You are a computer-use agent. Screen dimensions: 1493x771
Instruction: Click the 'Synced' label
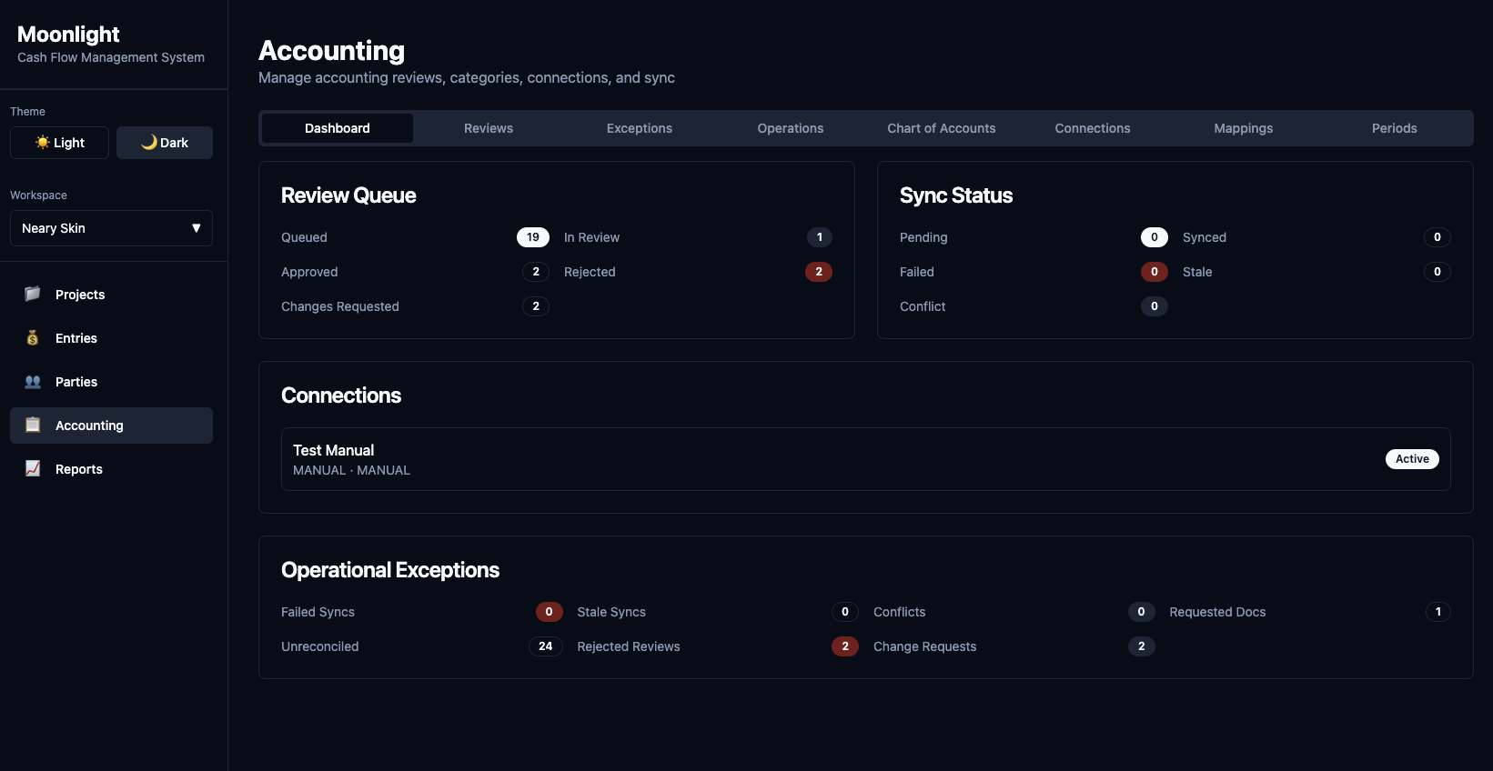[x=1205, y=237]
